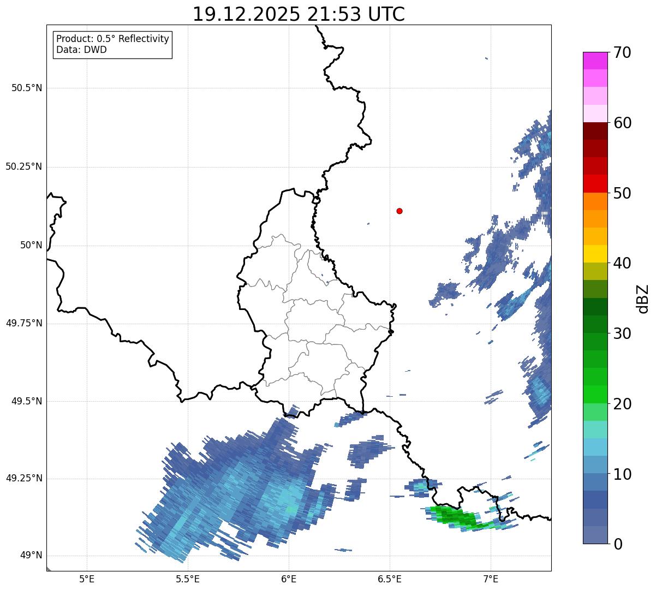Click the 'Product: 0.5° Reflectivity' text

[x=112, y=39]
